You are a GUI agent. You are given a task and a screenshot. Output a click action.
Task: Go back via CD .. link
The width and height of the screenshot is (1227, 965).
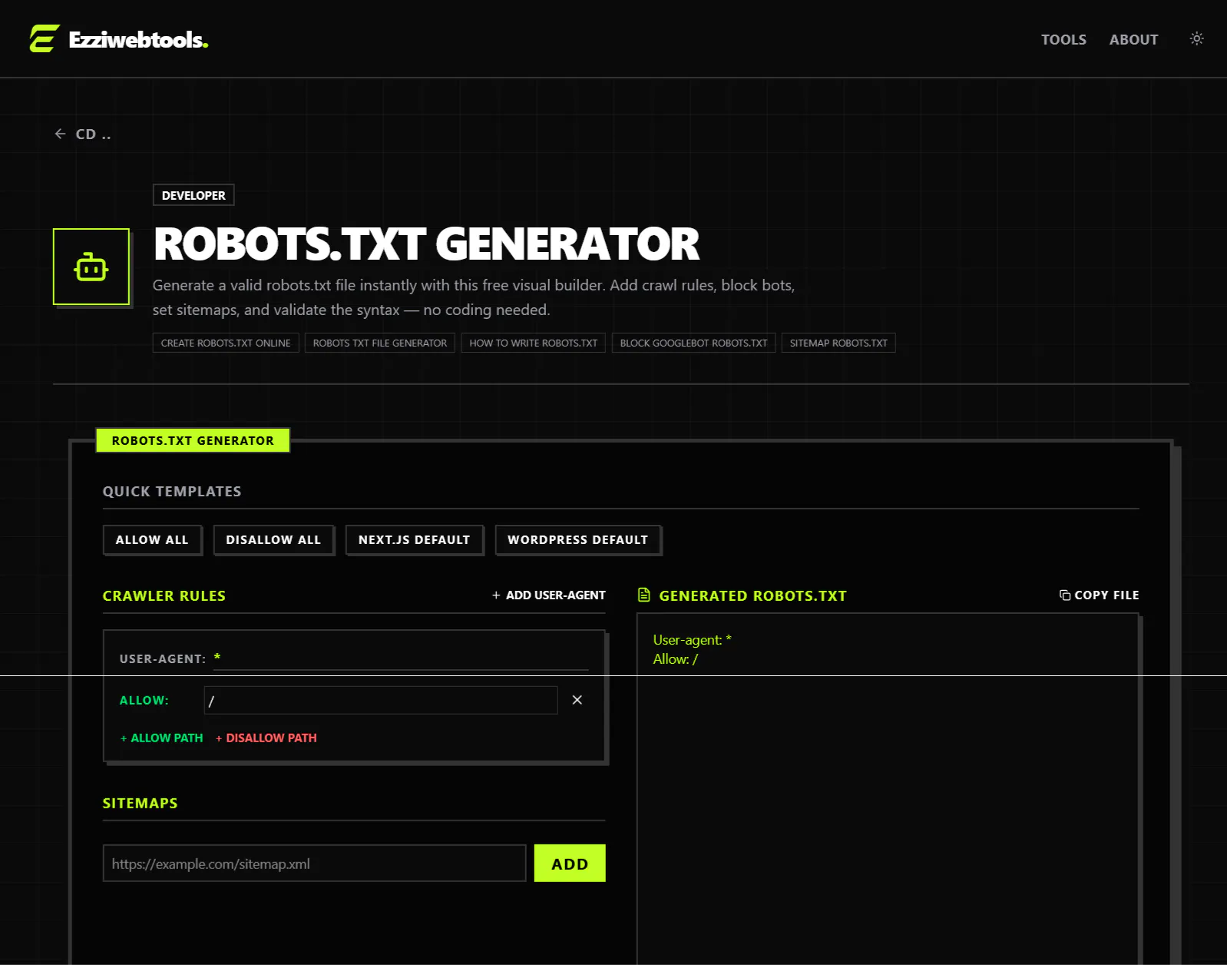[x=83, y=134]
